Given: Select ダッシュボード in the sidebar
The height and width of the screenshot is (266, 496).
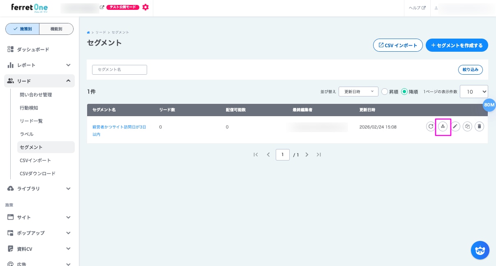Looking at the screenshot, I should click(33, 50).
